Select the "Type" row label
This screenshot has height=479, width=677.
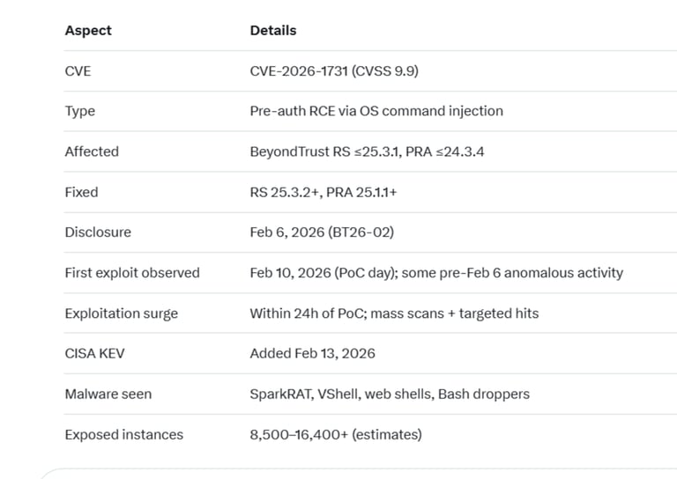pyautogui.click(x=79, y=111)
